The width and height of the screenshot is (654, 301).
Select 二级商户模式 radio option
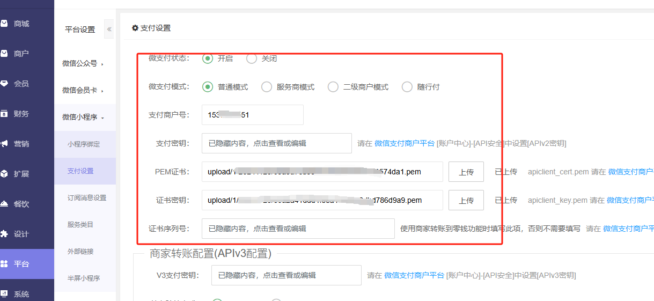(333, 87)
